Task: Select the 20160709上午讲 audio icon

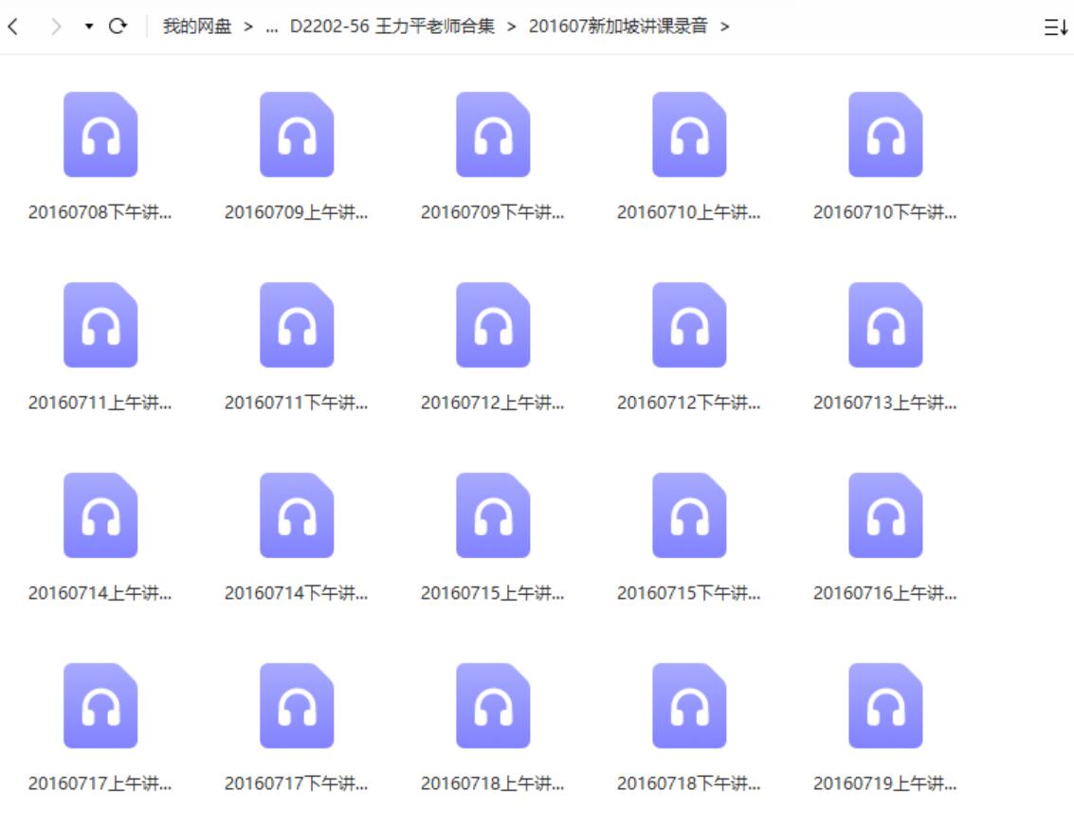Action: pos(297,134)
